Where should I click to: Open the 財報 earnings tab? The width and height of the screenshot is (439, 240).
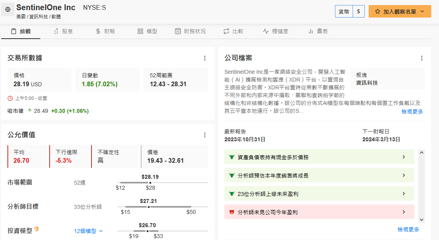click(x=105, y=31)
